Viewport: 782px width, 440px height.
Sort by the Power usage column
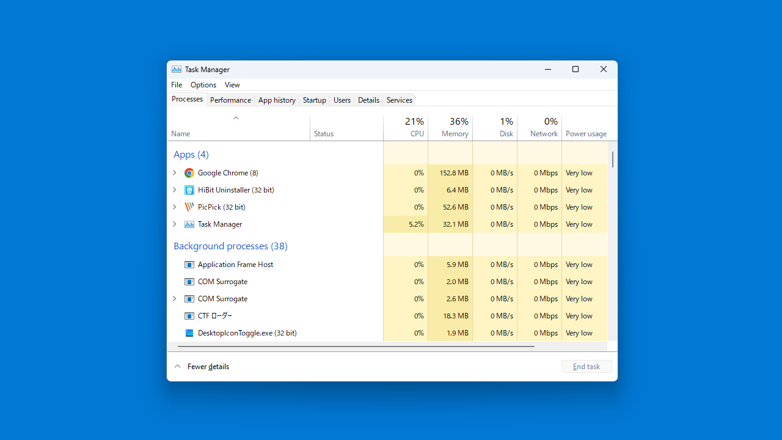585,128
